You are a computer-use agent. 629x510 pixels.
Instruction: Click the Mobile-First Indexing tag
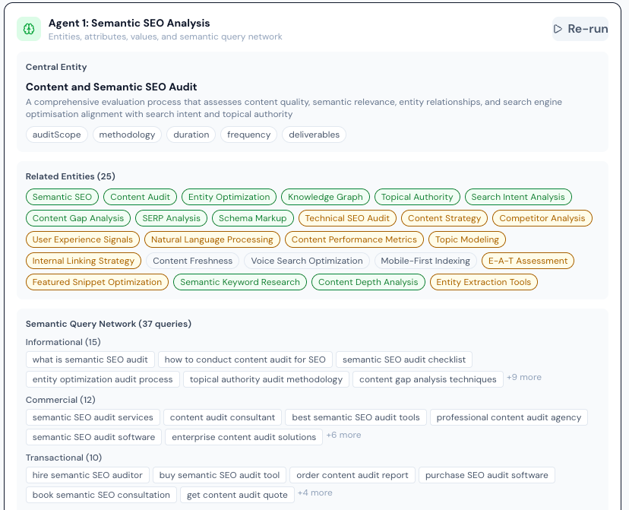click(425, 261)
